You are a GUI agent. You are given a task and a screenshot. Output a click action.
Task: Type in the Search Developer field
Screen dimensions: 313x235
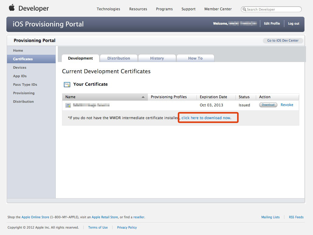pos(273,9)
